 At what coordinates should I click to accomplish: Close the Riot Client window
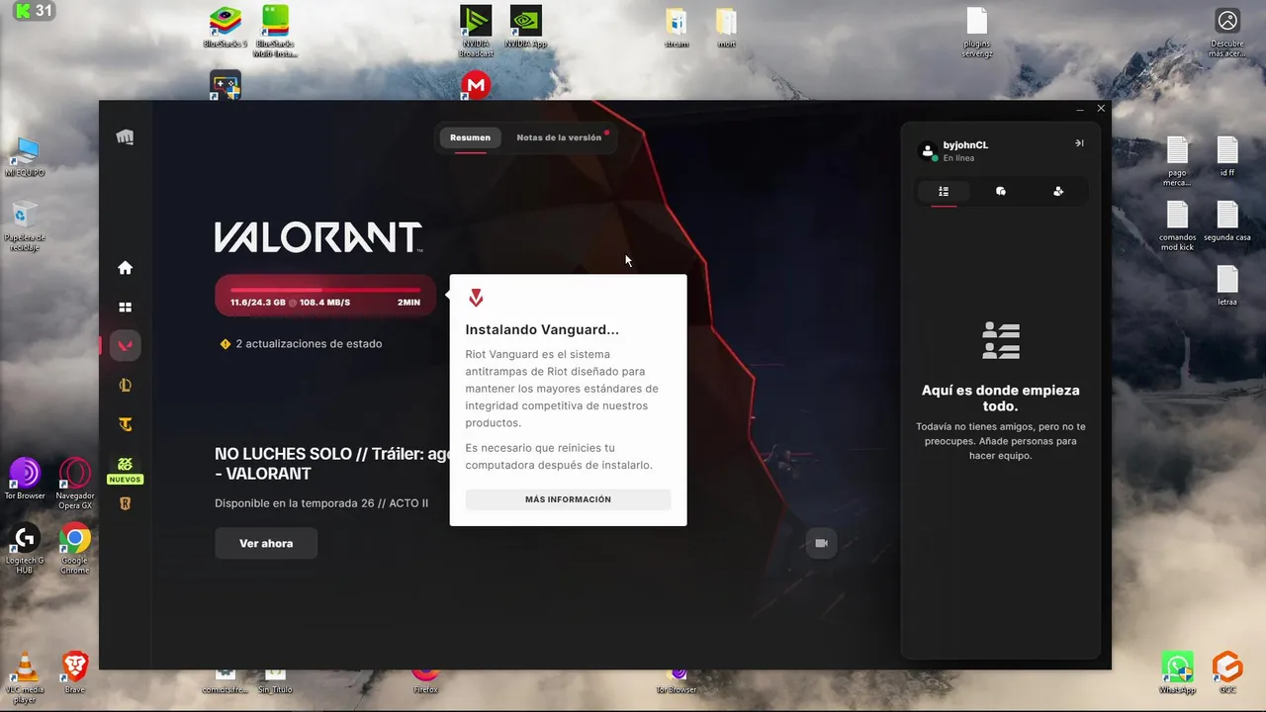click(1101, 109)
